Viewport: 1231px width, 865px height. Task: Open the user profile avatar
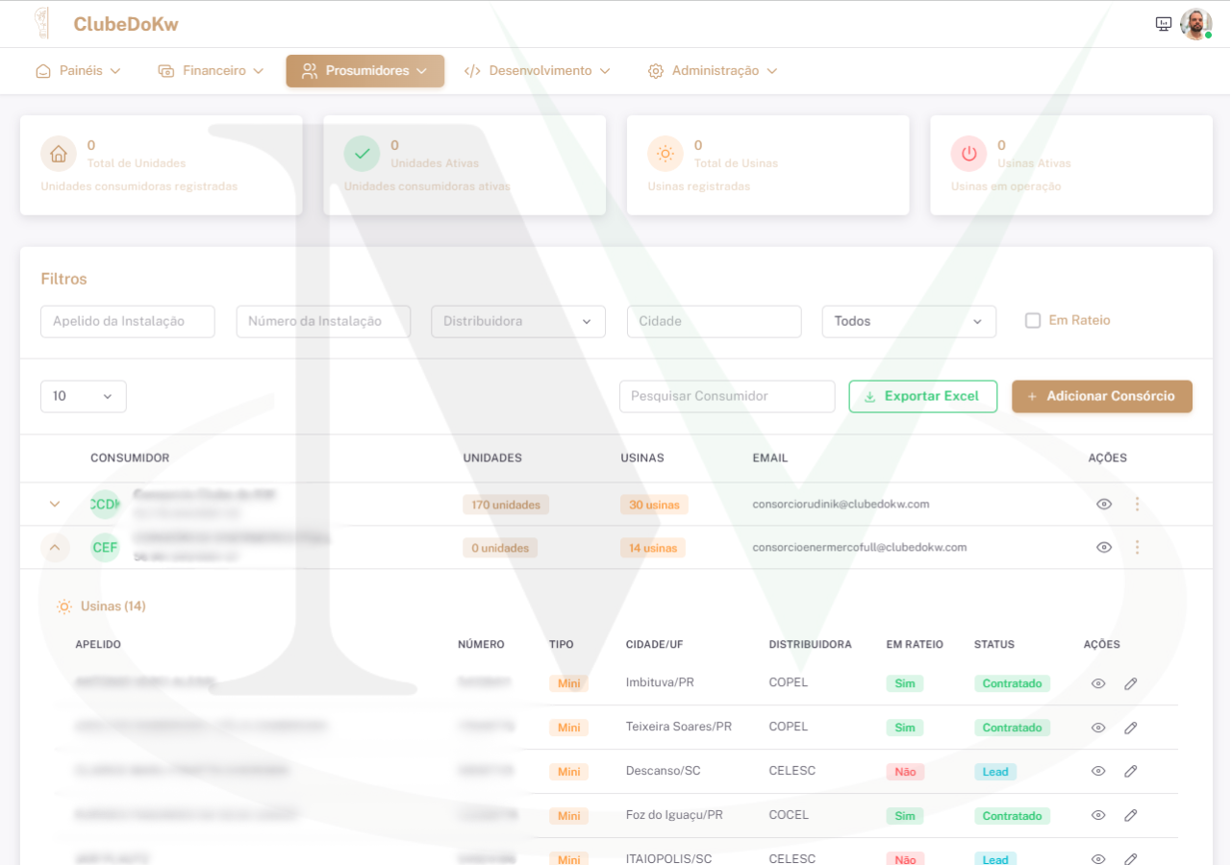pyautogui.click(x=1195, y=24)
